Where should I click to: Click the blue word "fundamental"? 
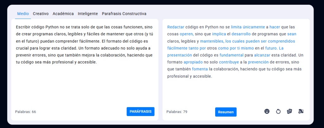pos(231,55)
